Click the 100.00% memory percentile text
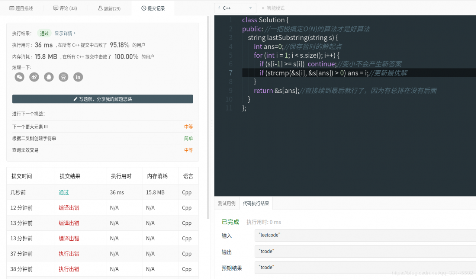The image size is (476, 279). [126, 57]
